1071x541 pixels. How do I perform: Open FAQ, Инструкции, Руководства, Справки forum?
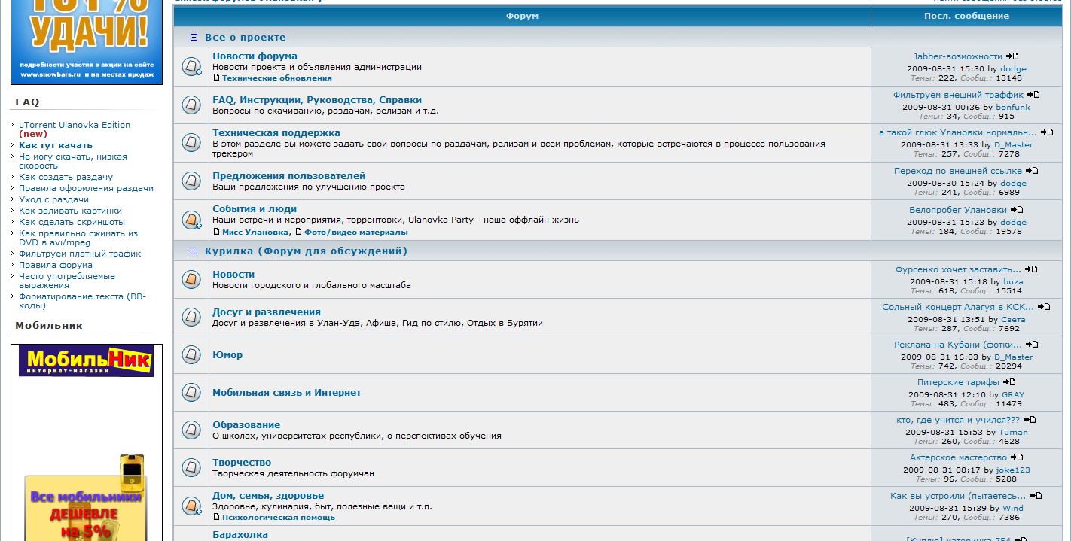pyautogui.click(x=317, y=100)
